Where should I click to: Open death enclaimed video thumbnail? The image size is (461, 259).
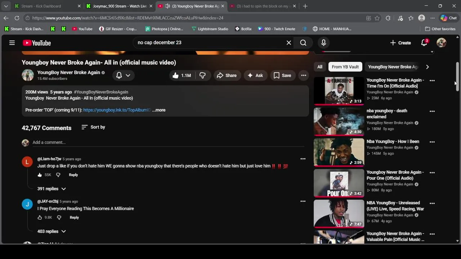point(339,122)
